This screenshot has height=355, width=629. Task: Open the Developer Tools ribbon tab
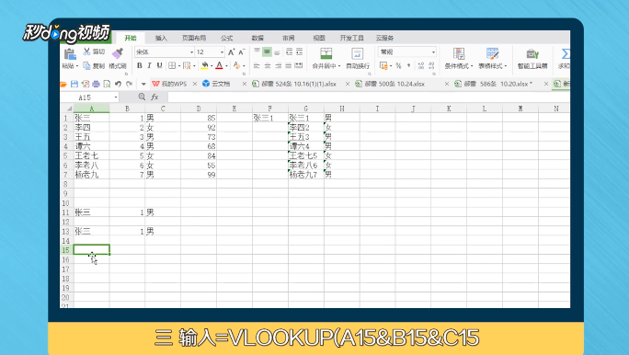click(x=351, y=38)
